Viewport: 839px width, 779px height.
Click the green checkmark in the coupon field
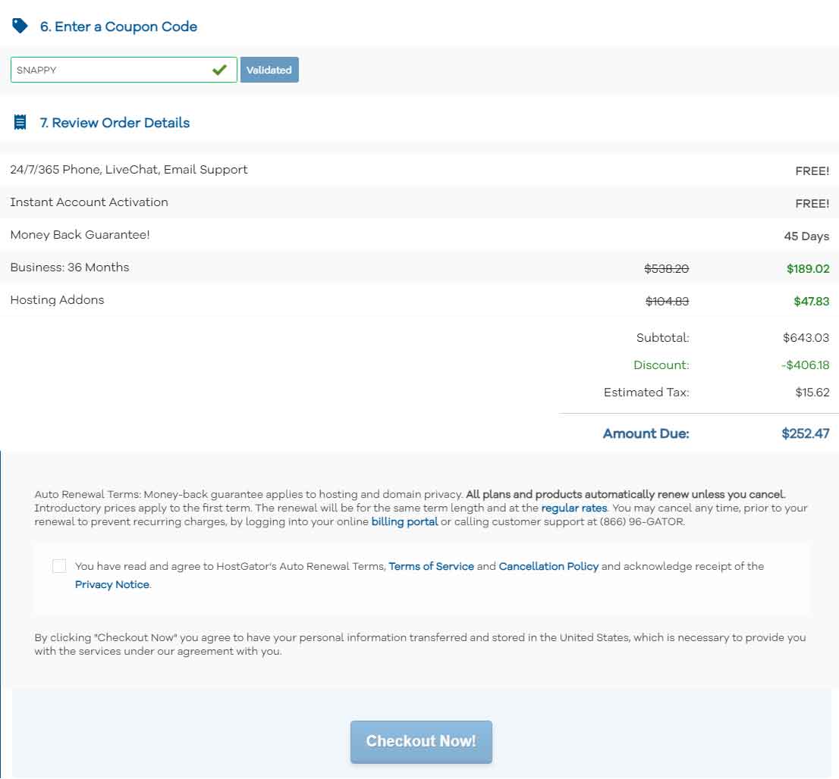pos(220,70)
